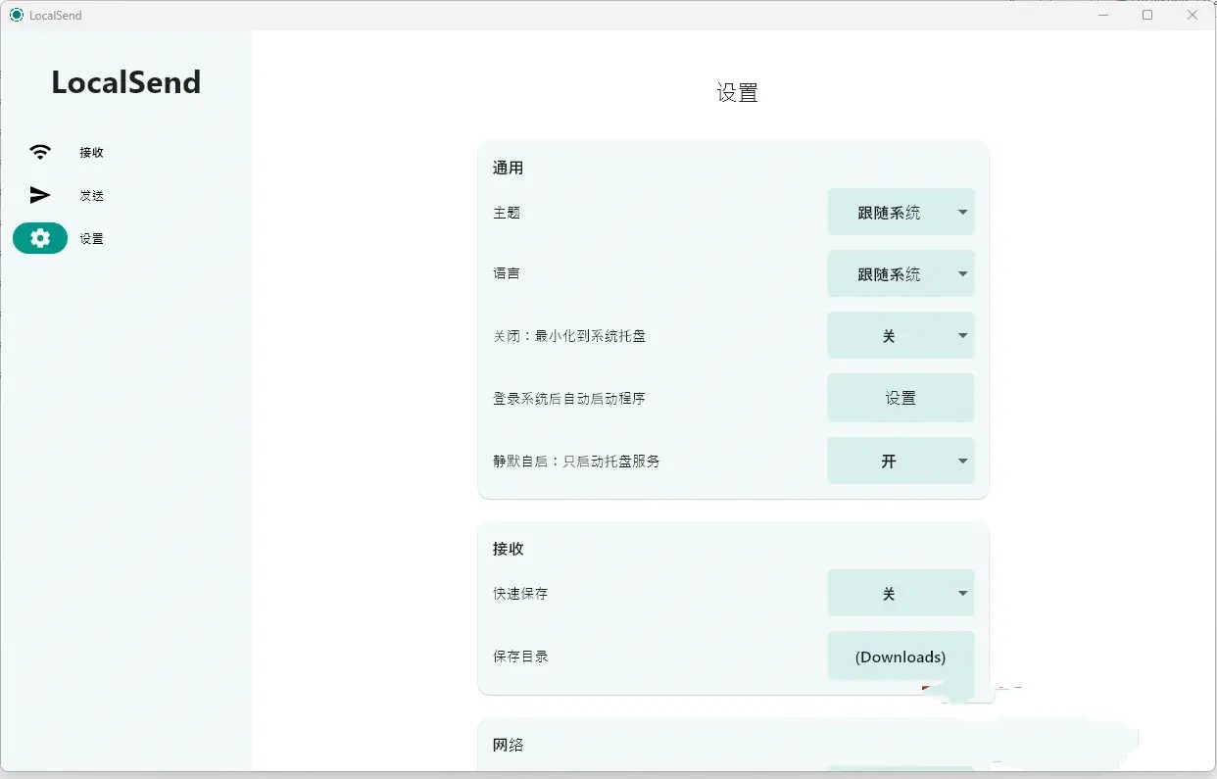Minimize the LocalSend window
Image resolution: width=1217 pixels, height=779 pixels.
click(x=1102, y=15)
